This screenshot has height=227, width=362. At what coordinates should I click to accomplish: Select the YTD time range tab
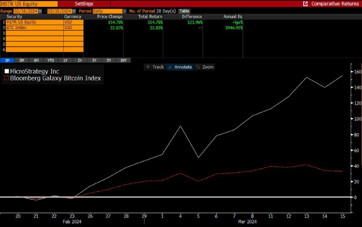(x=51, y=60)
